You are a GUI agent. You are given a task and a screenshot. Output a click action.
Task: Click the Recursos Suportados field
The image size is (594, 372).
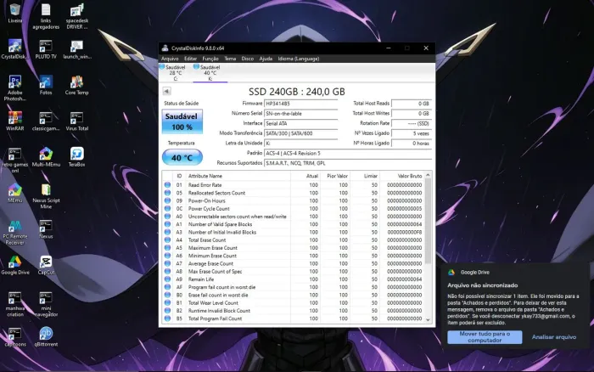click(348, 163)
